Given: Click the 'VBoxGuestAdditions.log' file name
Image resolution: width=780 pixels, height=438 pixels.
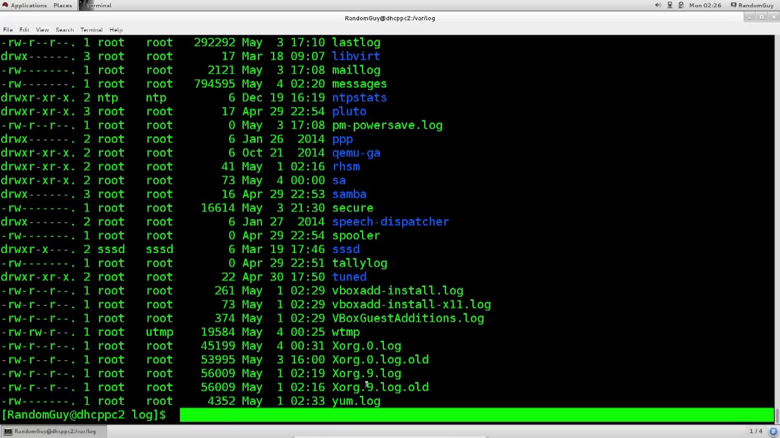Looking at the screenshot, I should (x=408, y=319).
